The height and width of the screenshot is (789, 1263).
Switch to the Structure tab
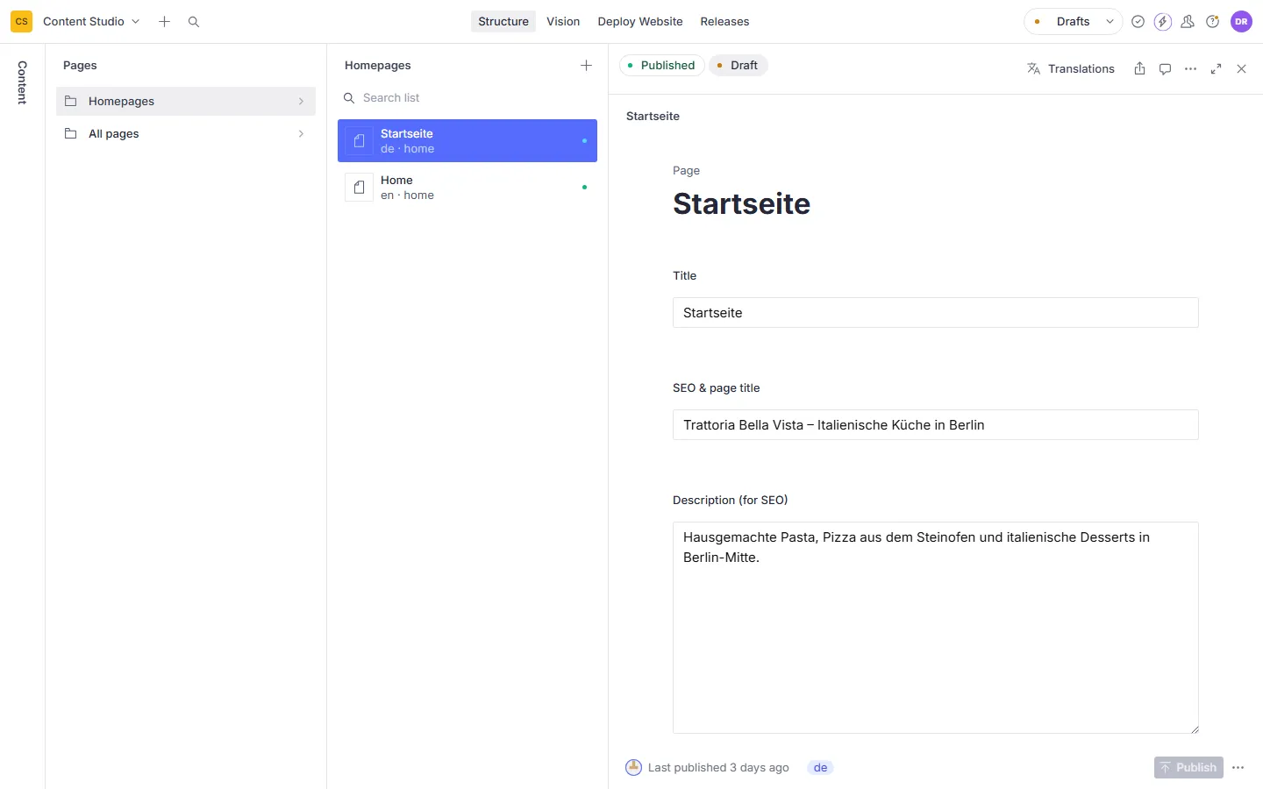[x=503, y=21]
